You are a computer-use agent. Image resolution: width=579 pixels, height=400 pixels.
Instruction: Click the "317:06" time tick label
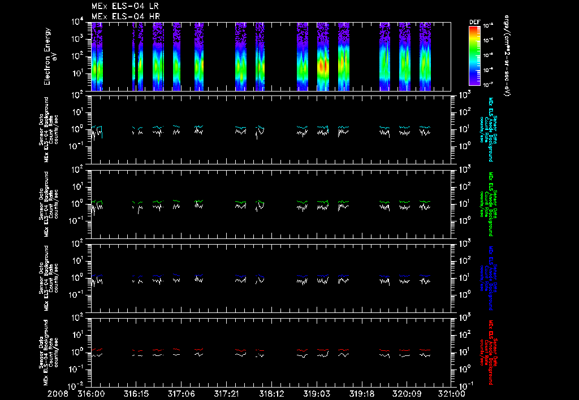(182, 394)
